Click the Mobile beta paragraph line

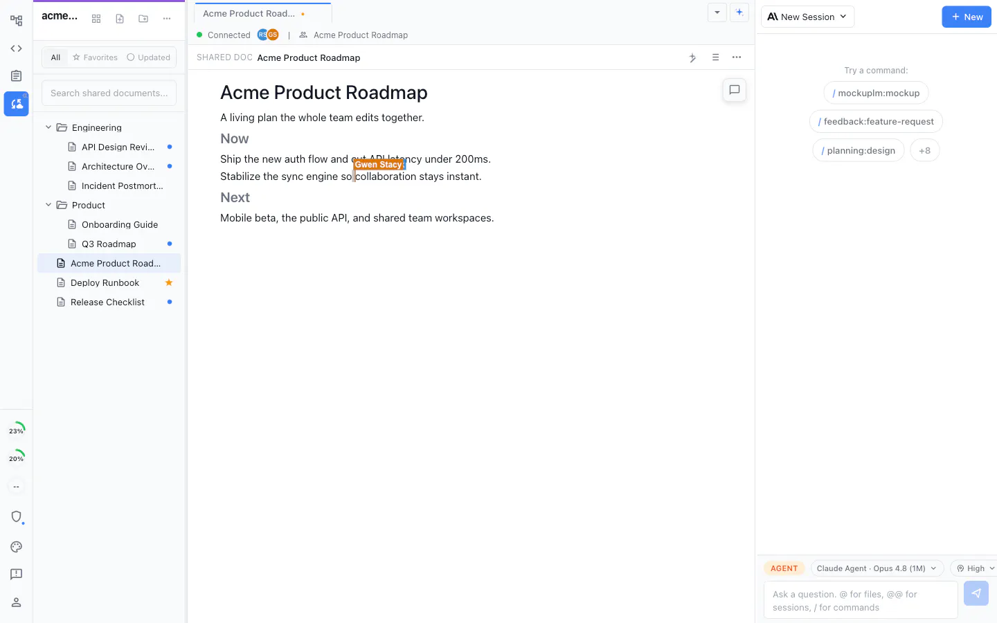(357, 218)
